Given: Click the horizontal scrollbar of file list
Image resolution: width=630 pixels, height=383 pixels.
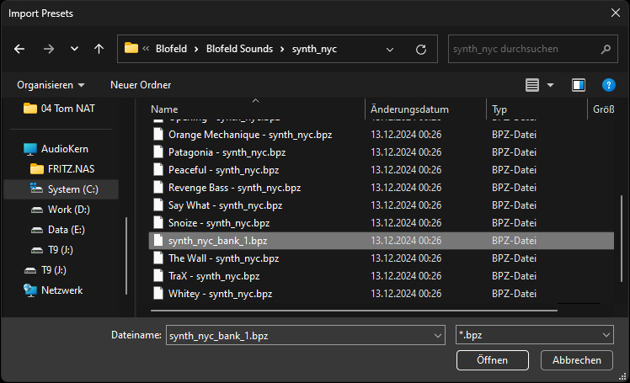Looking at the screenshot, I should pos(354,311).
